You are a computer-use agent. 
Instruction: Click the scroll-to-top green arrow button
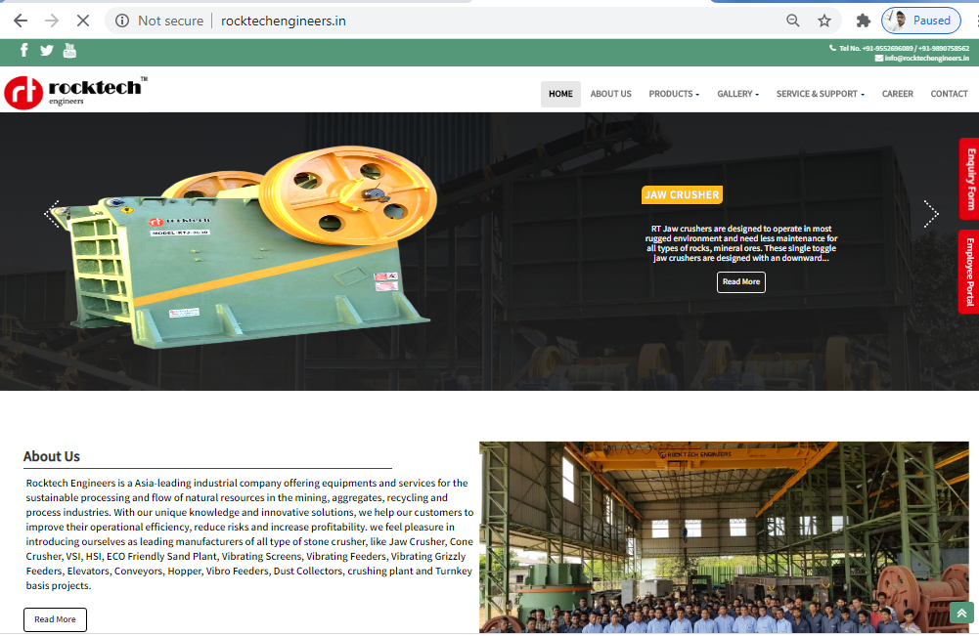[960, 613]
